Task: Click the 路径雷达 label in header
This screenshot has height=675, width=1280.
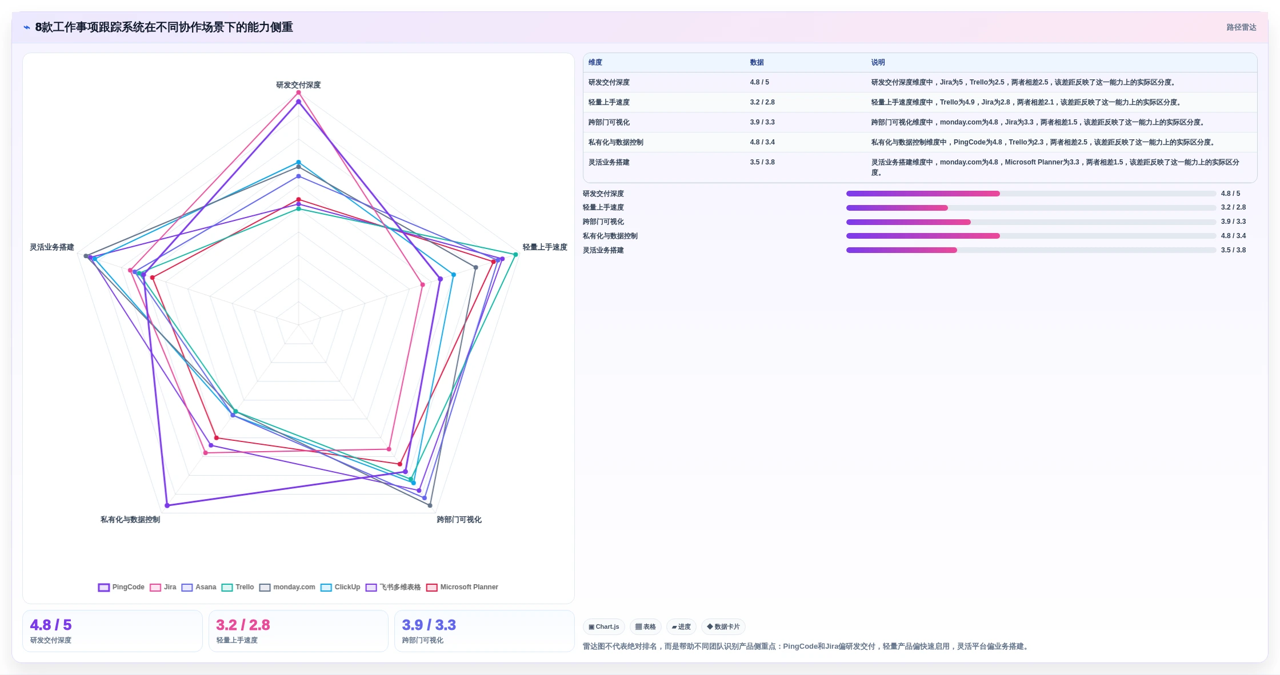Action: (x=1241, y=27)
